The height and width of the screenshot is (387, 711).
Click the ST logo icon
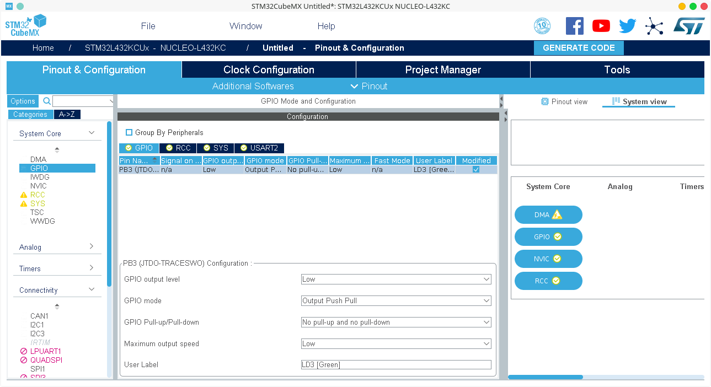tap(688, 26)
